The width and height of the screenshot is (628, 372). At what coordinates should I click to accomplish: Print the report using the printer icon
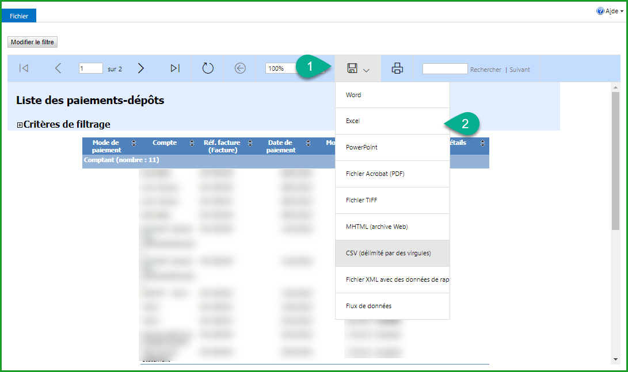[x=397, y=68]
